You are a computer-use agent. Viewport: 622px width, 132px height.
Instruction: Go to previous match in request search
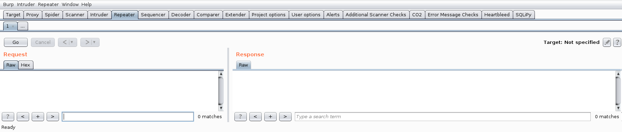click(23, 116)
